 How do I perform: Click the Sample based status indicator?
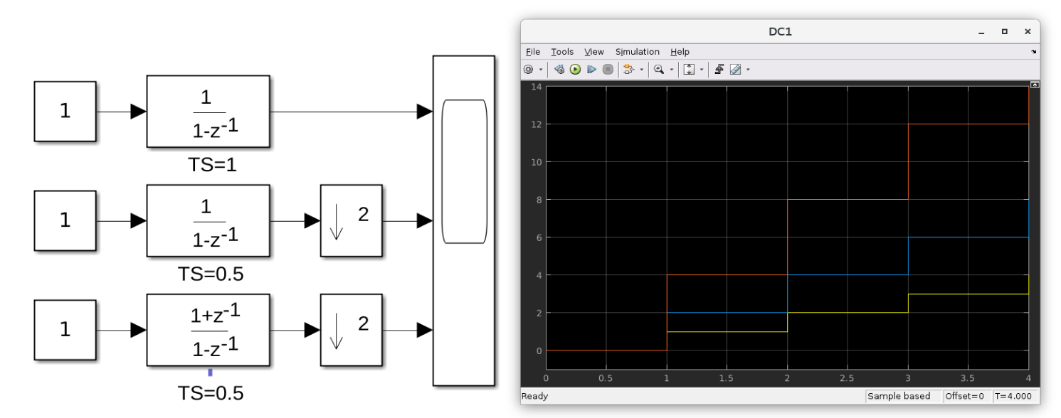pos(901,396)
